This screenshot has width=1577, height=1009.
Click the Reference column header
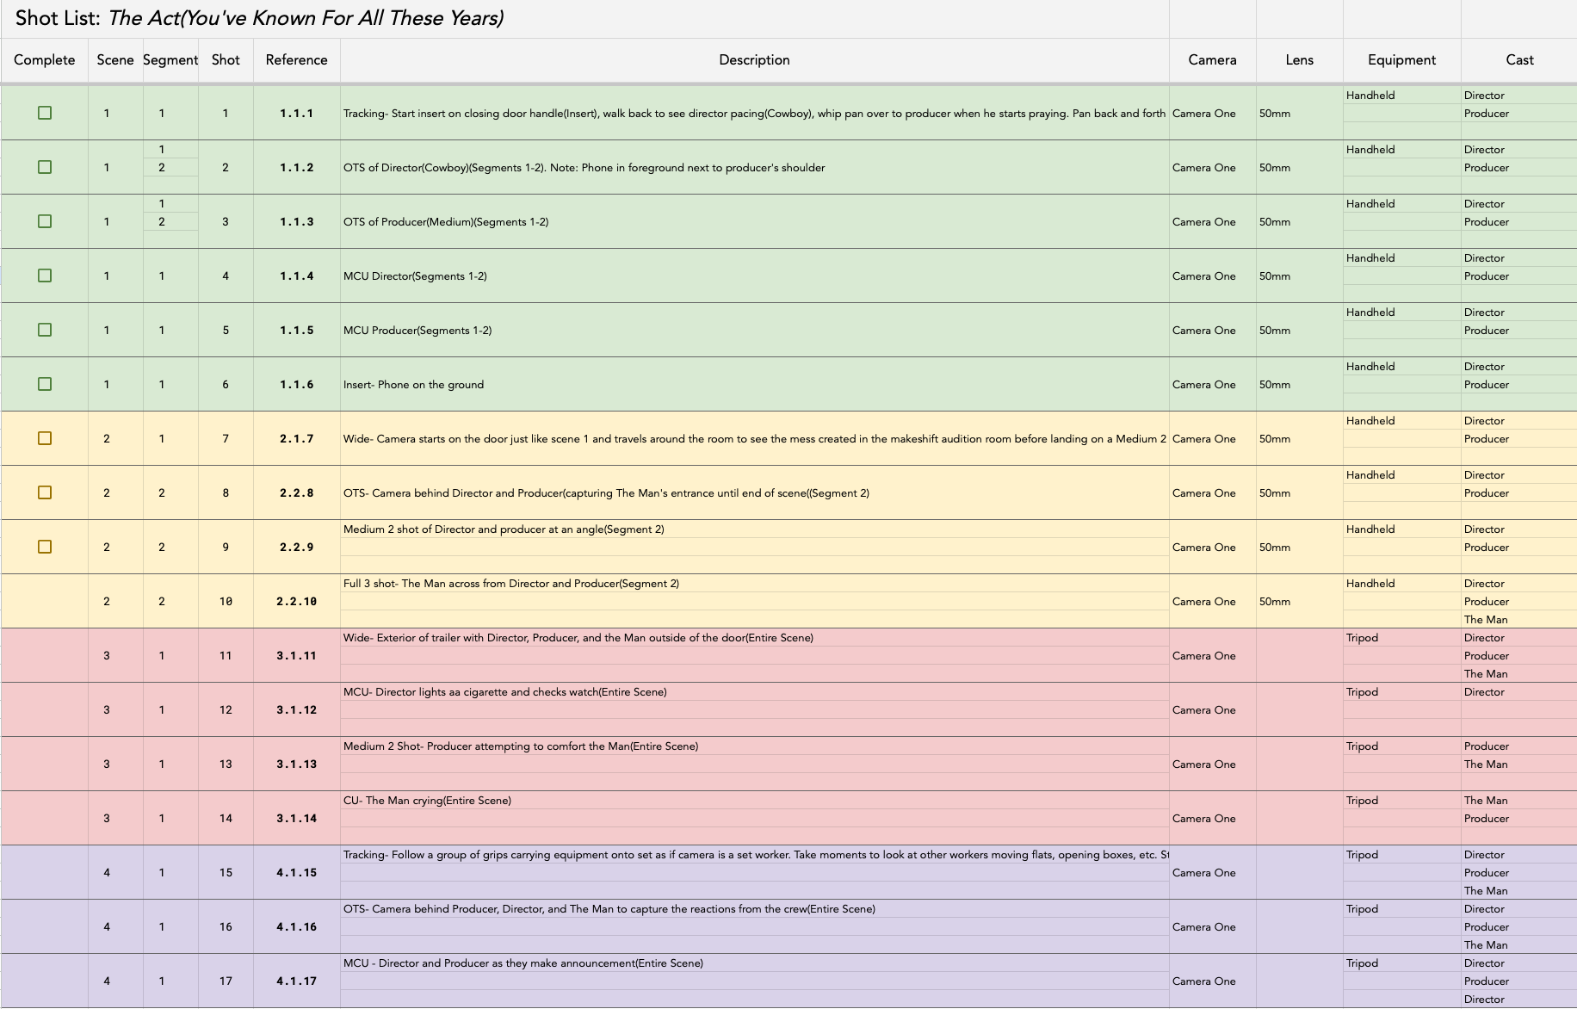(x=296, y=59)
